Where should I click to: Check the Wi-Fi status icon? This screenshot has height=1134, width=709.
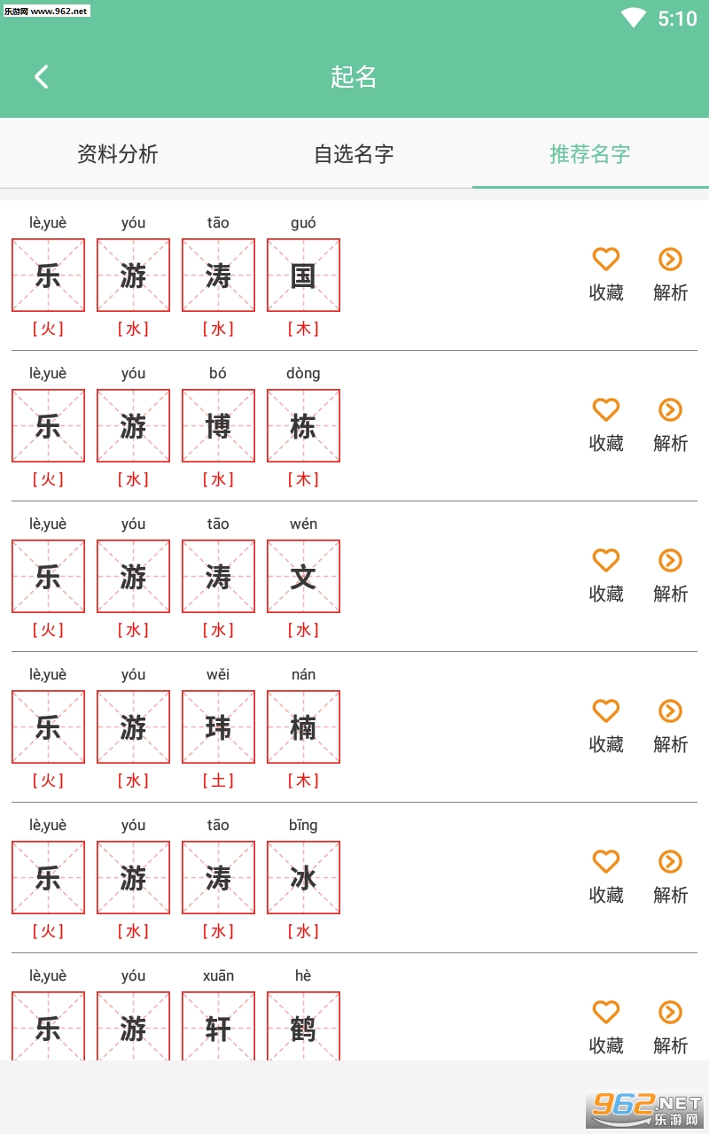(x=633, y=18)
